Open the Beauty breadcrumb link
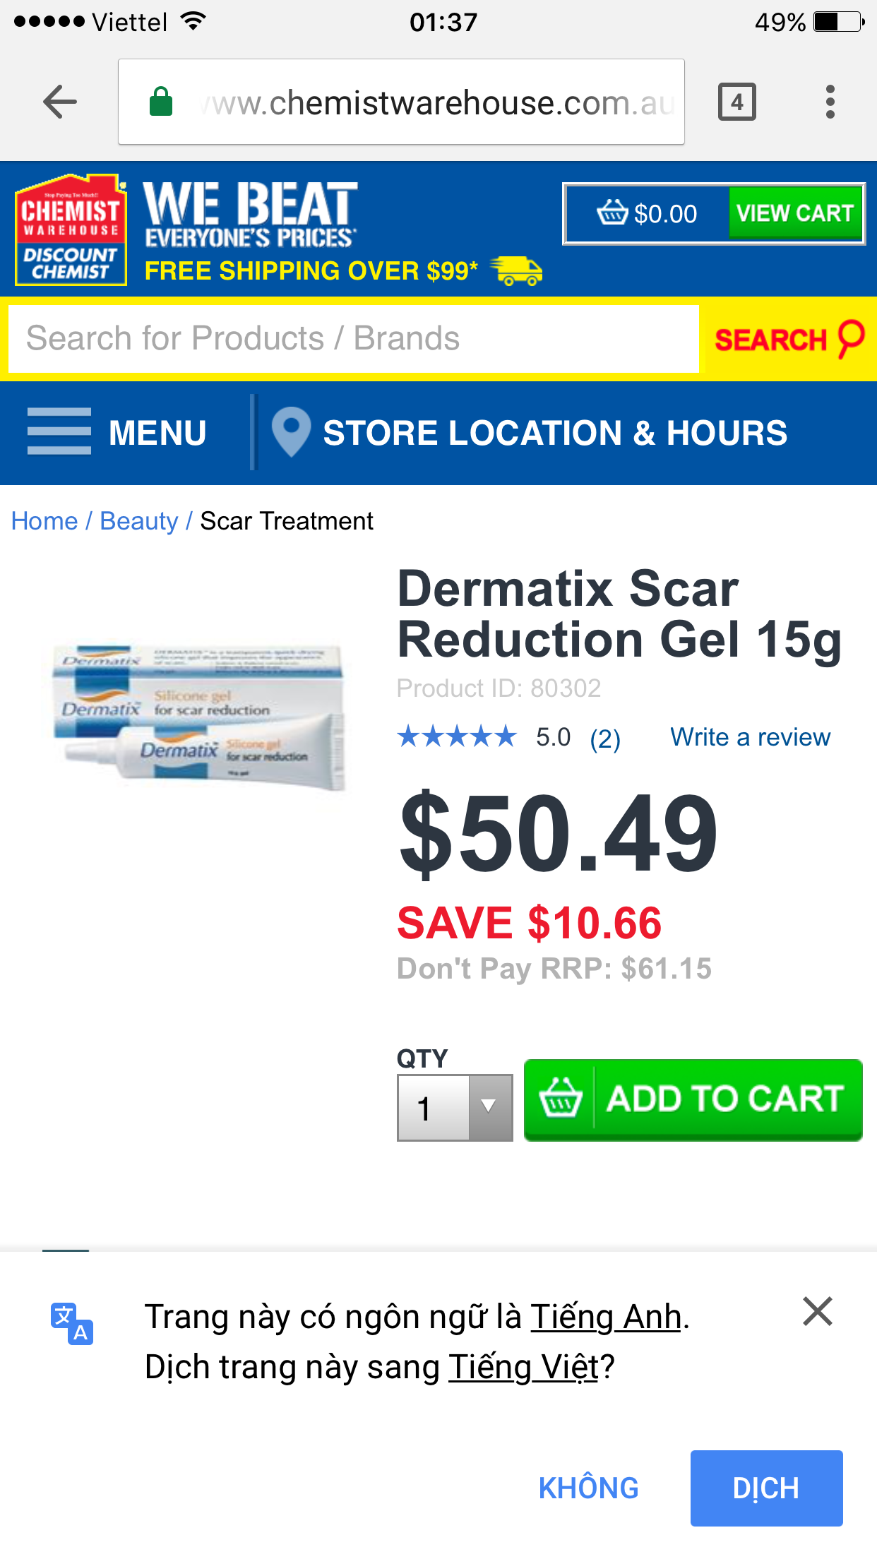Viewport: 877px width, 1559px height. tap(139, 521)
